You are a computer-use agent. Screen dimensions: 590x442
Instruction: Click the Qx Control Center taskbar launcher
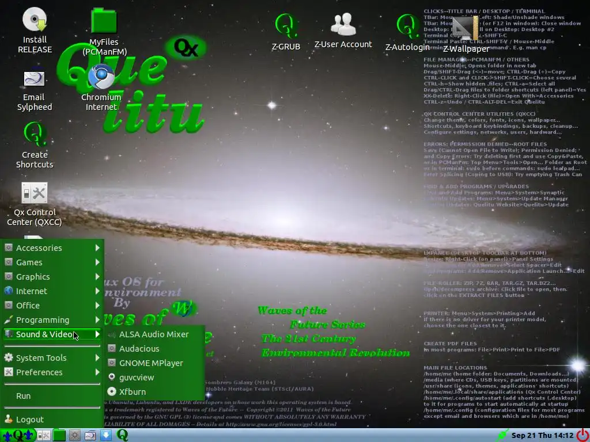[43, 435]
